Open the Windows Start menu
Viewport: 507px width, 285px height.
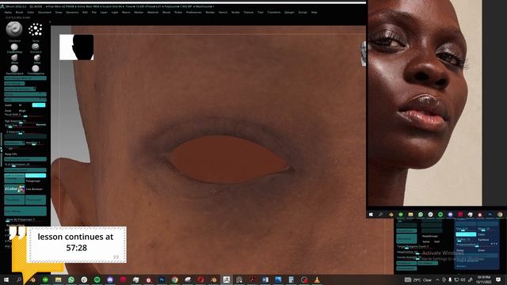click(6, 279)
